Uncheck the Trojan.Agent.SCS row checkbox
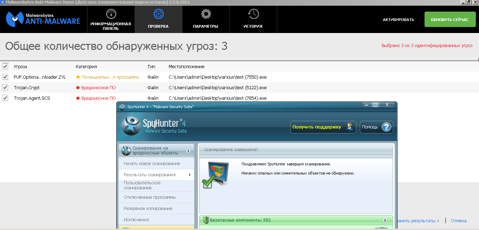This screenshot has width=479, height=230. 5,98
